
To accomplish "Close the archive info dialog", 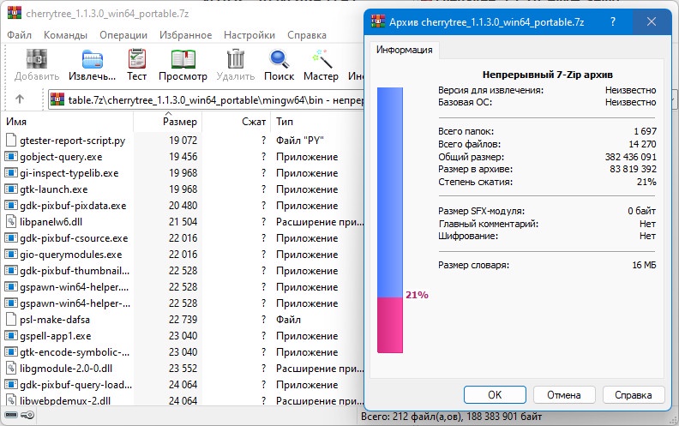I will point(652,21).
